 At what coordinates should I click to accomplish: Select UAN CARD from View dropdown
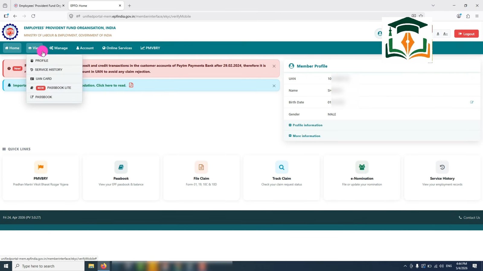point(54,79)
